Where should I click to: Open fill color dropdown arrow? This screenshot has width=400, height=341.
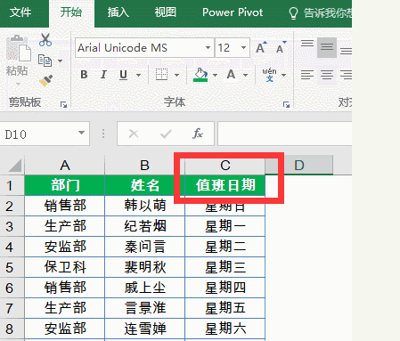(215, 75)
